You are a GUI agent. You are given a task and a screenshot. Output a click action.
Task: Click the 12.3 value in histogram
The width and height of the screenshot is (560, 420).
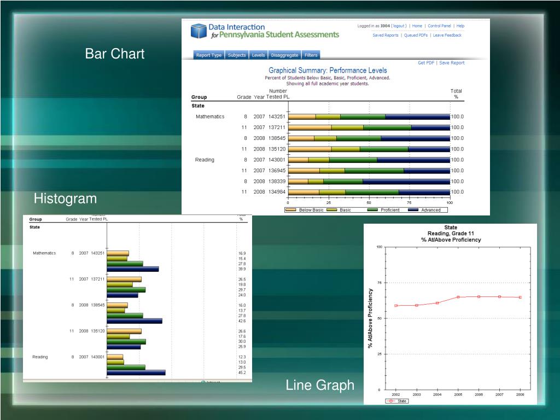click(242, 357)
